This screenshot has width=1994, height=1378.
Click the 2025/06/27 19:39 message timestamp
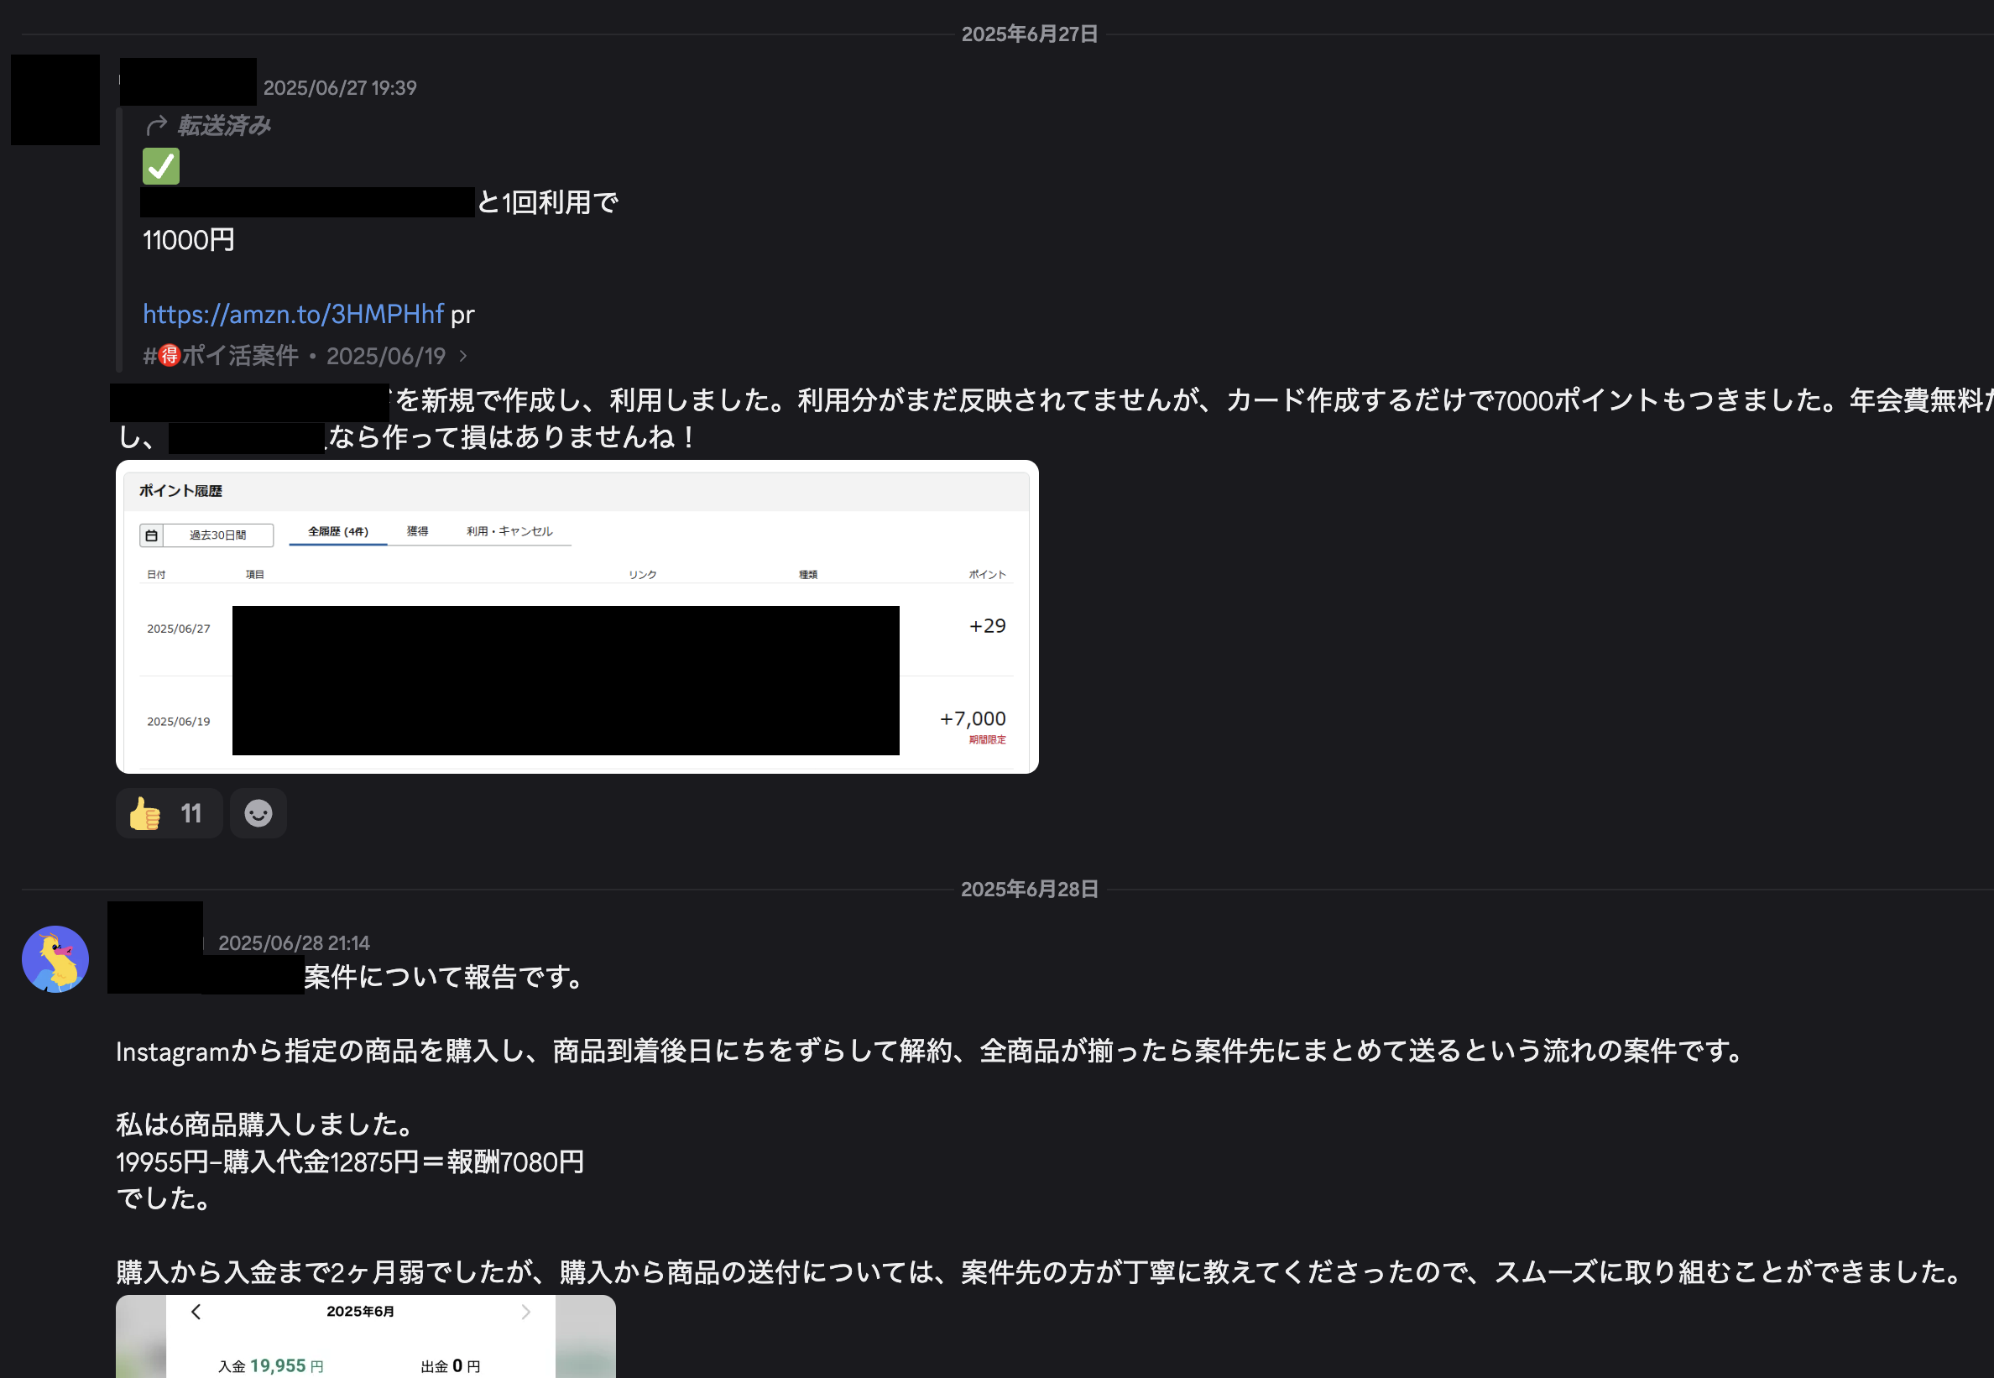tap(339, 87)
